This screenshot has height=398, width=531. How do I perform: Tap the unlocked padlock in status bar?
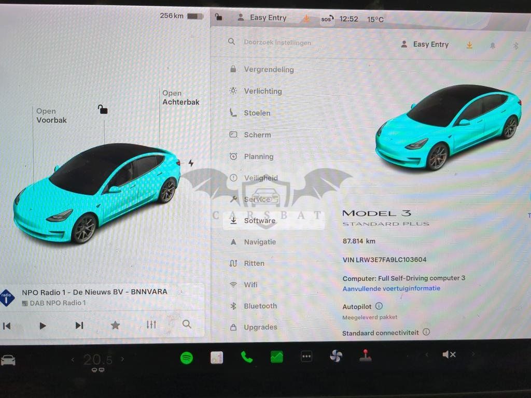click(x=219, y=17)
